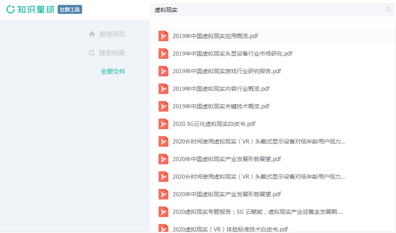The height and width of the screenshot is (233, 396).
Task: Go to 搜索结果 in the sidebar
Action: coord(112,53)
